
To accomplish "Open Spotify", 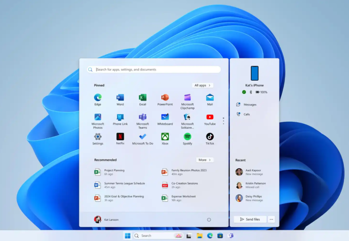I will (187, 139).
